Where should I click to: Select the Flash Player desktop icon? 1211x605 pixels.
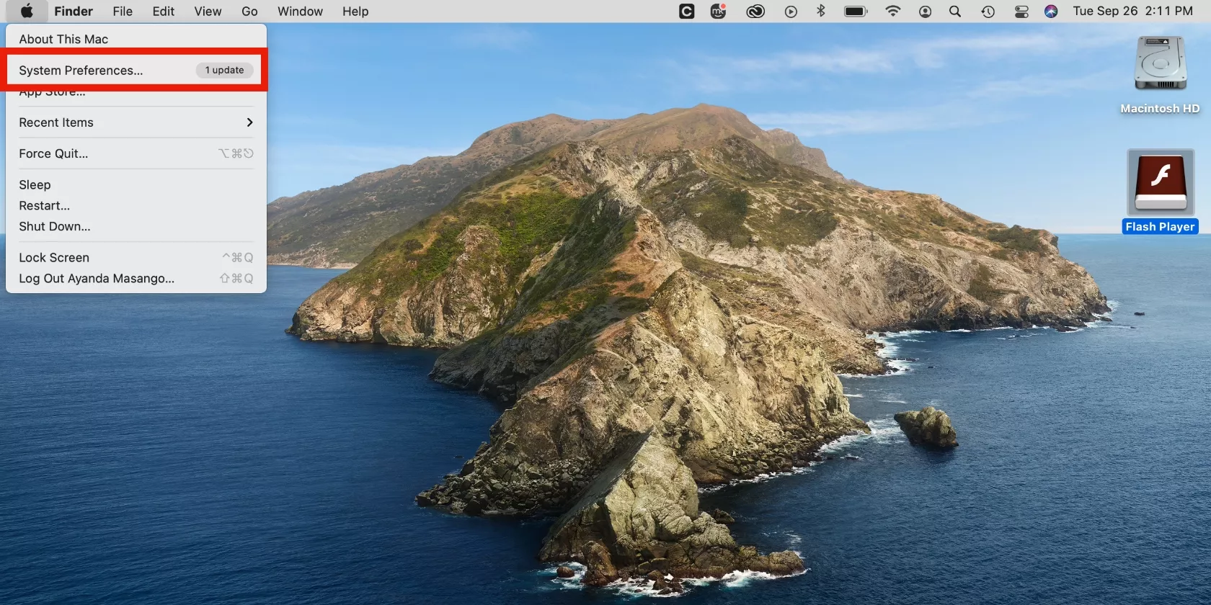point(1161,192)
